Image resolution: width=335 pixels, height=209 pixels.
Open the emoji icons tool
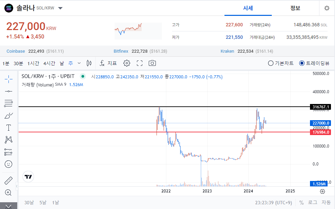point(8,164)
